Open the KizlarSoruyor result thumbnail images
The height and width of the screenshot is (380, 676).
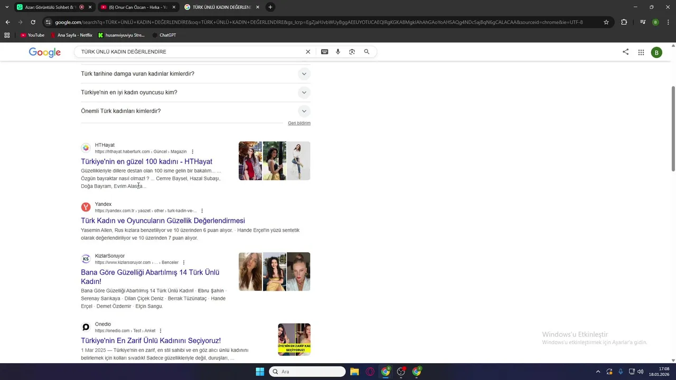275,272
